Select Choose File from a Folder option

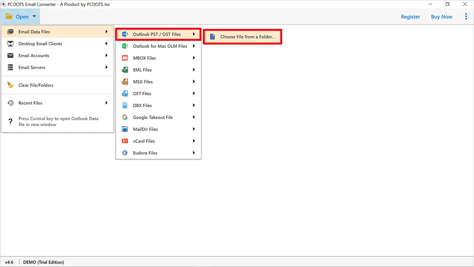coord(243,37)
